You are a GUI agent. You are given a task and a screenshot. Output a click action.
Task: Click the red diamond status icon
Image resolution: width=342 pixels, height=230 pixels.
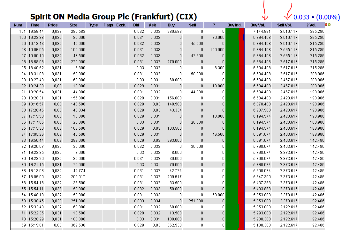point(326,25)
